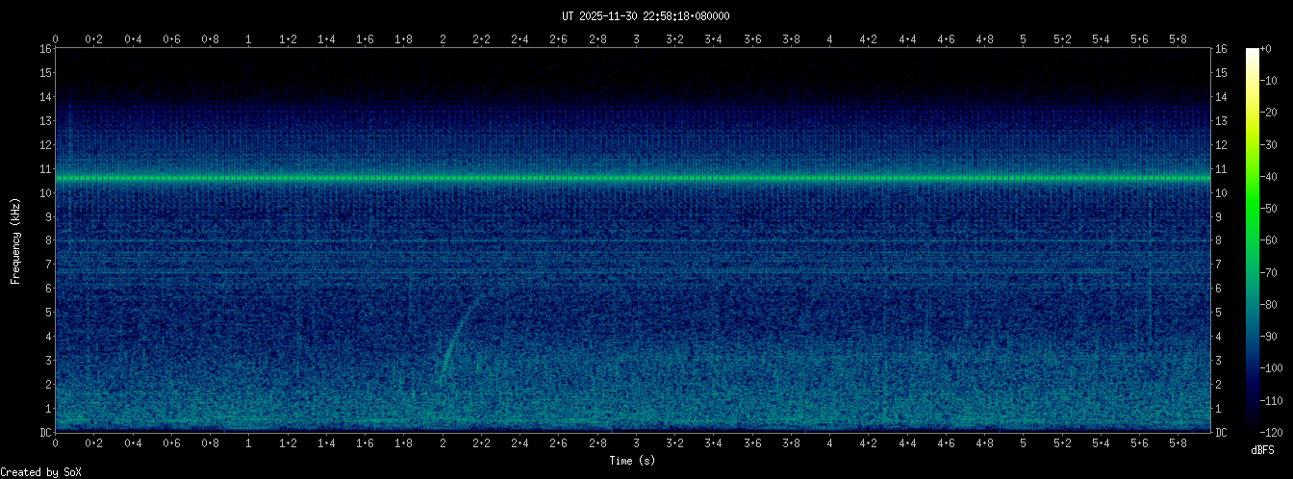1293x479 pixels.
Task: Click the "Time (s)" axis label
Action: tap(633, 462)
